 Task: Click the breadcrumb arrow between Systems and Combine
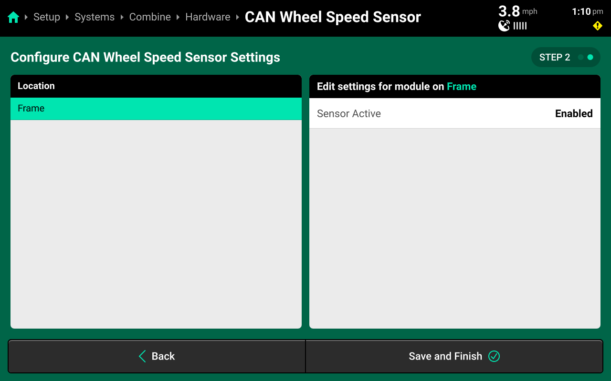[x=122, y=17]
